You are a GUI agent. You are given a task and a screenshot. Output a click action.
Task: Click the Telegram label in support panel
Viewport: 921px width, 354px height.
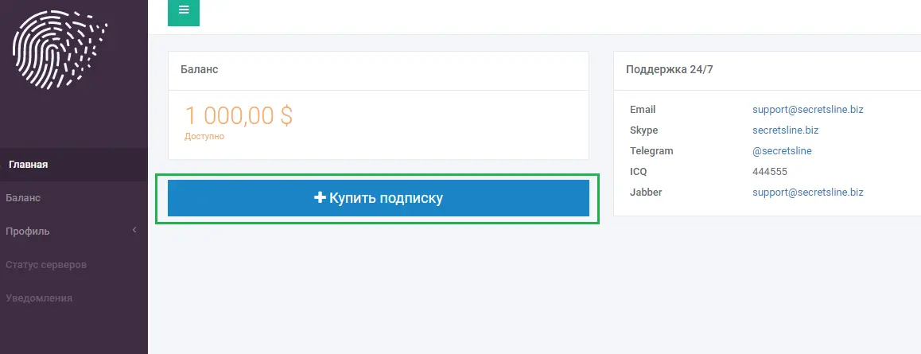pos(651,151)
